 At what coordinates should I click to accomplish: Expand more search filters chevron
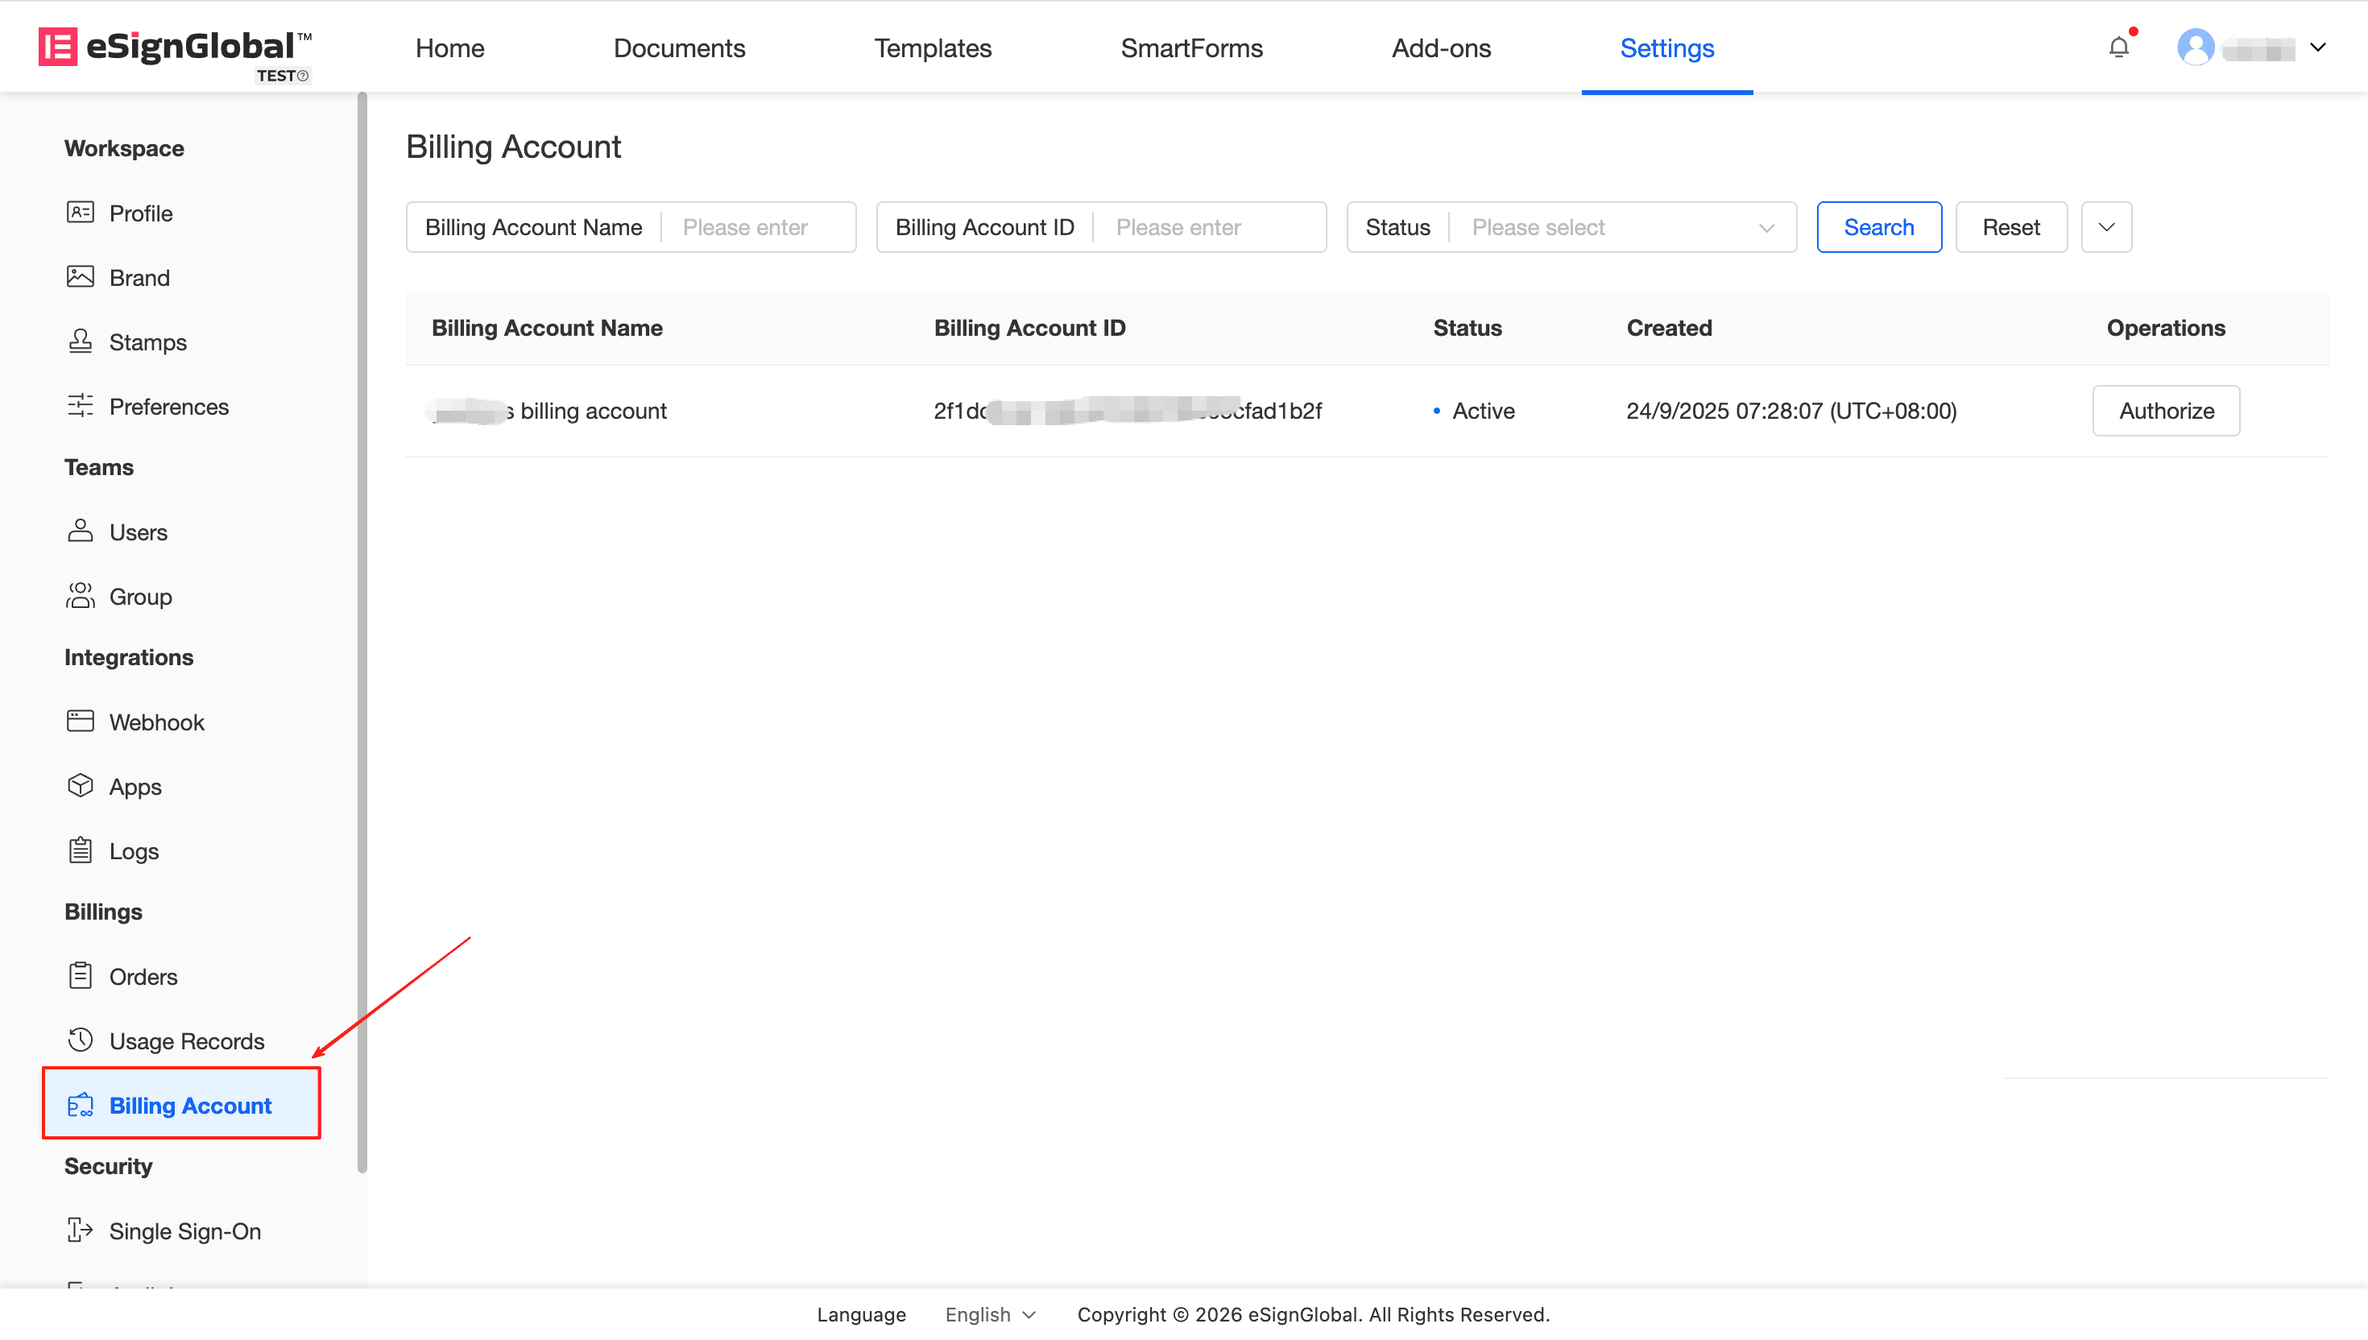[2105, 227]
